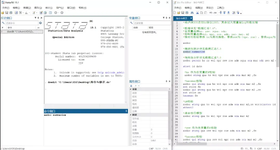Click the Copy icon in Do-file Editor

pos(201,13)
